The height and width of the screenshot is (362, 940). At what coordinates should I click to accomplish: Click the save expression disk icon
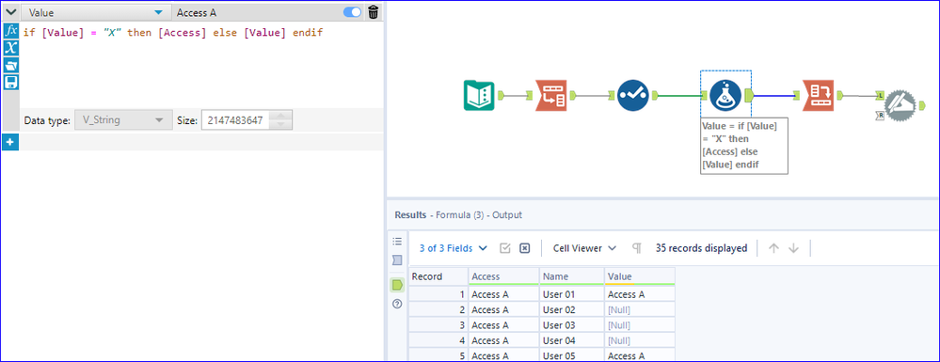click(x=11, y=82)
